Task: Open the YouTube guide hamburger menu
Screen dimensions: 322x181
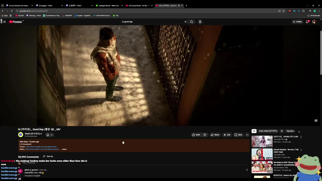Action: click(x=4, y=22)
